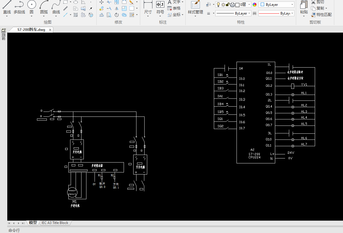This screenshot has width=343, height=233.
Task: Toggle the layer lightbulb on/off icon
Action: 218,4
